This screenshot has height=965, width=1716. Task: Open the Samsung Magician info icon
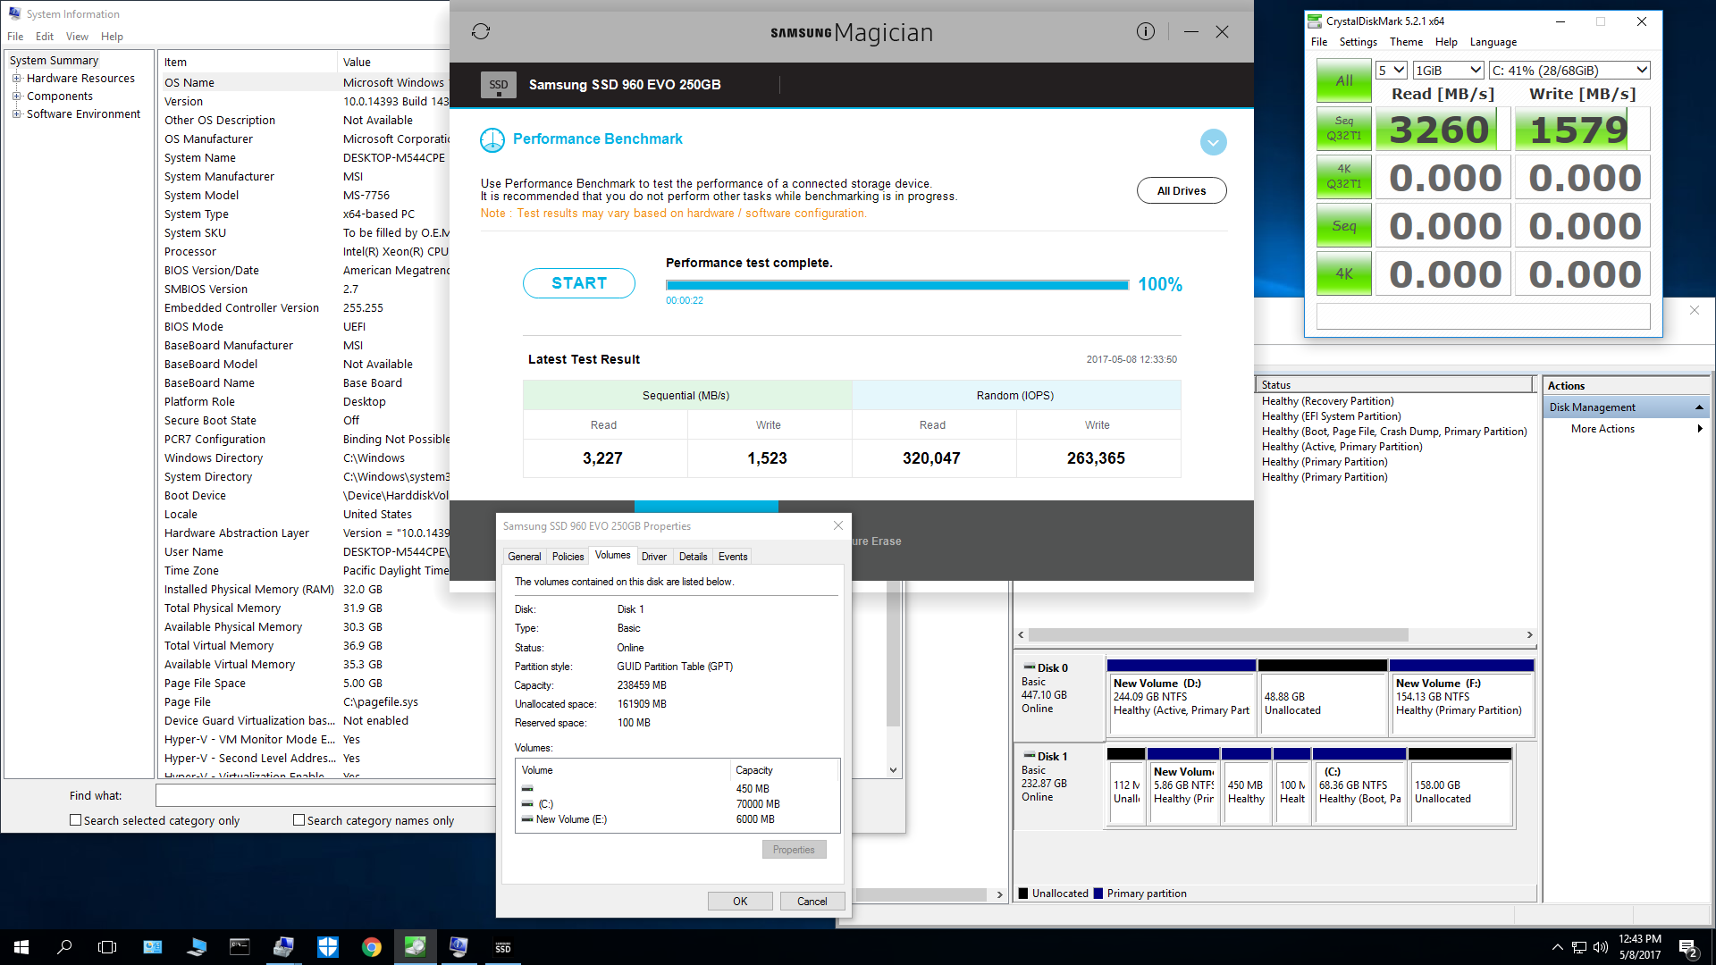coord(1145,32)
